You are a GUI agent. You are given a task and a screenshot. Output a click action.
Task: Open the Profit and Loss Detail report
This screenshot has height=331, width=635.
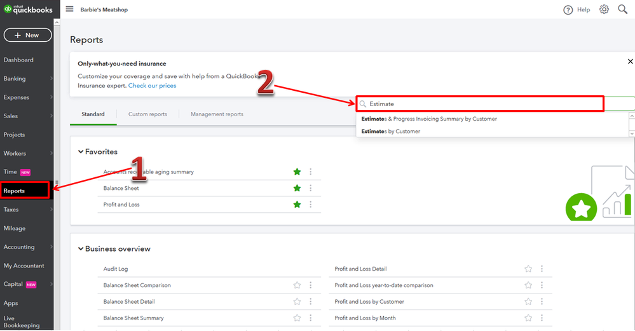360,269
